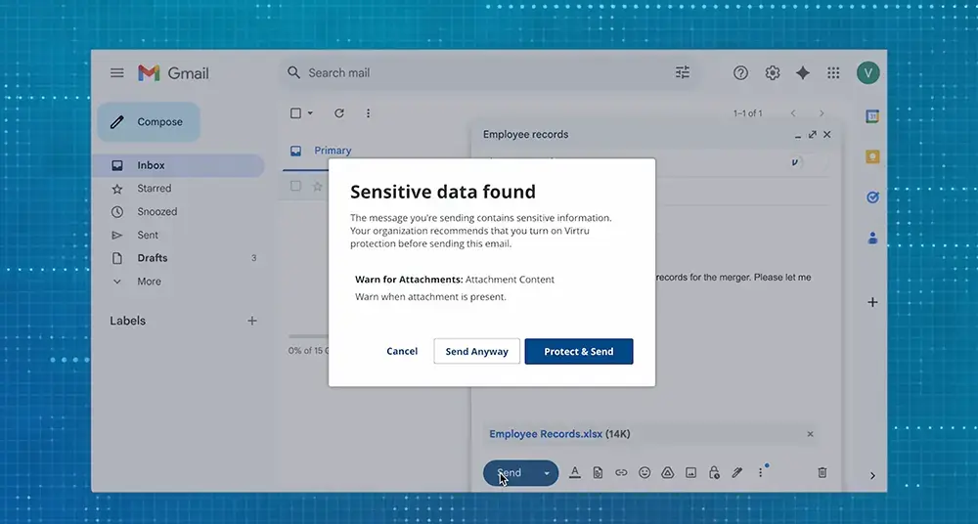
Task: Insert files using Google Drive icon
Action: pyautogui.click(x=668, y=473)
